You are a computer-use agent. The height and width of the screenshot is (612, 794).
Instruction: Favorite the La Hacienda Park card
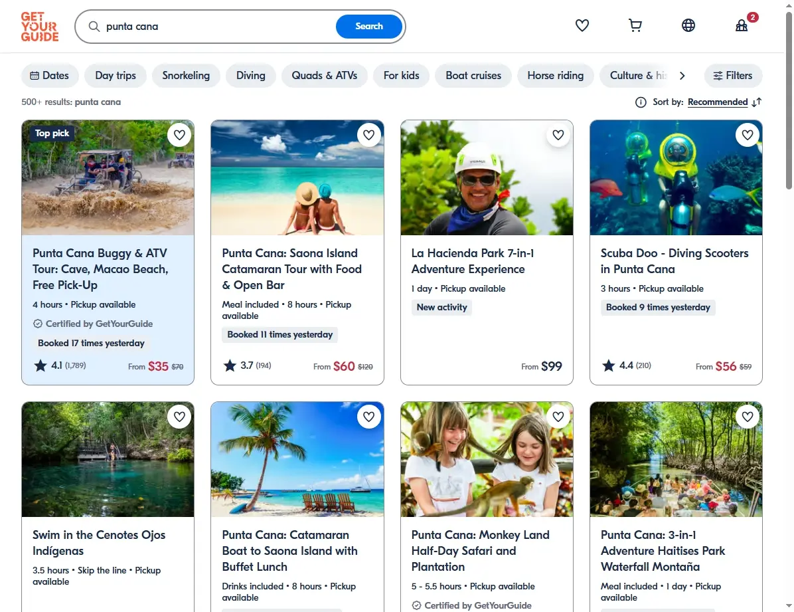click(x=558, y=135)
